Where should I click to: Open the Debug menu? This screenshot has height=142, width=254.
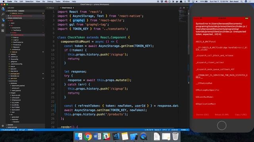[50, 2]
